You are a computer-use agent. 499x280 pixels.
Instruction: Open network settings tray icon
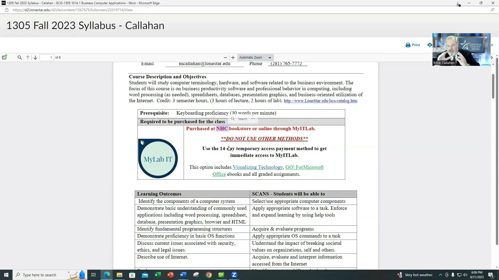tap(459, 275)
